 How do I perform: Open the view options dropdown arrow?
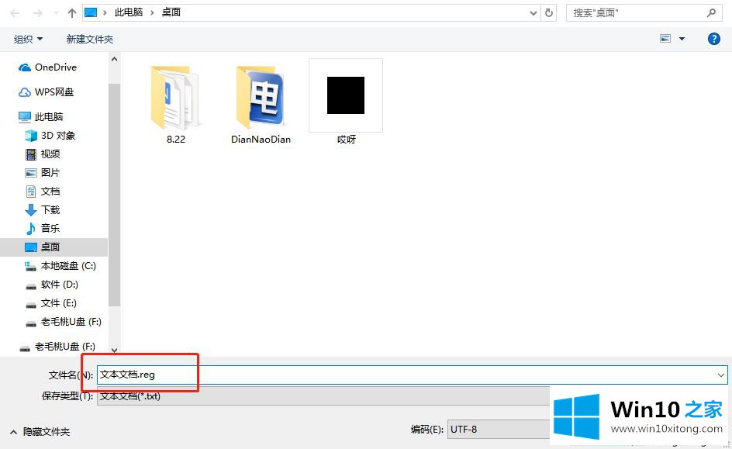682,39
